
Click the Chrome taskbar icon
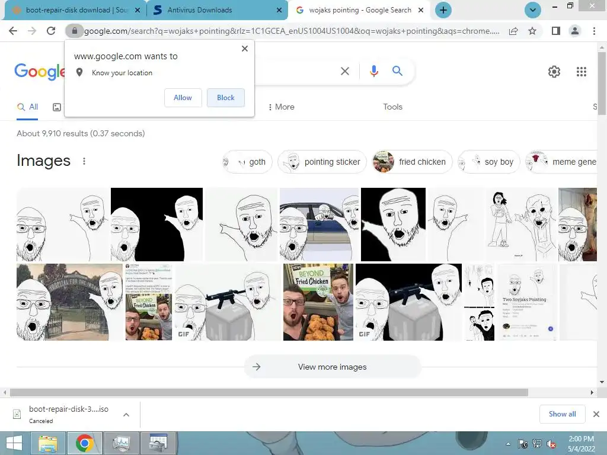pos(85,443)
